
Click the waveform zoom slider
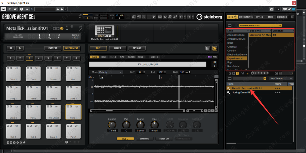(194, 111)
